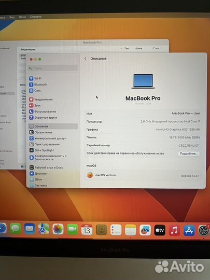Open Messages from the Dock
Viewport: 210px width, 280px height.
point(16,229)
